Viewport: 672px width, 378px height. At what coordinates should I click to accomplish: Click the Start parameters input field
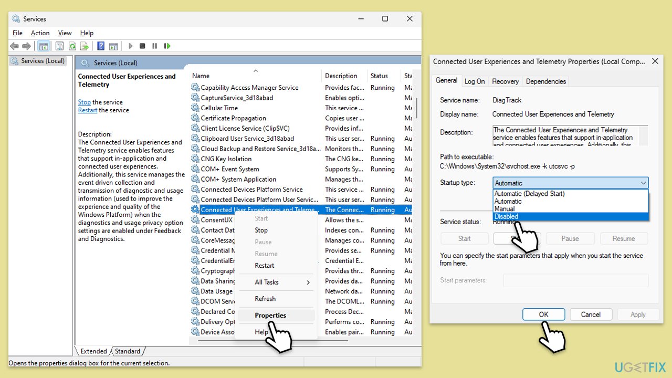[x=576, y=280]
